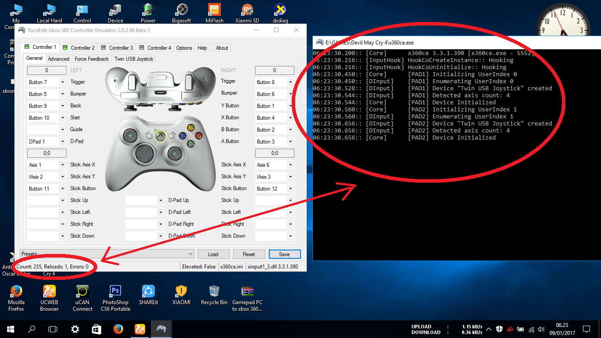Open Settings gear in the taskbar
Image resolution: width=601 pixels, height=338 pixels.
tap(75, 329)
